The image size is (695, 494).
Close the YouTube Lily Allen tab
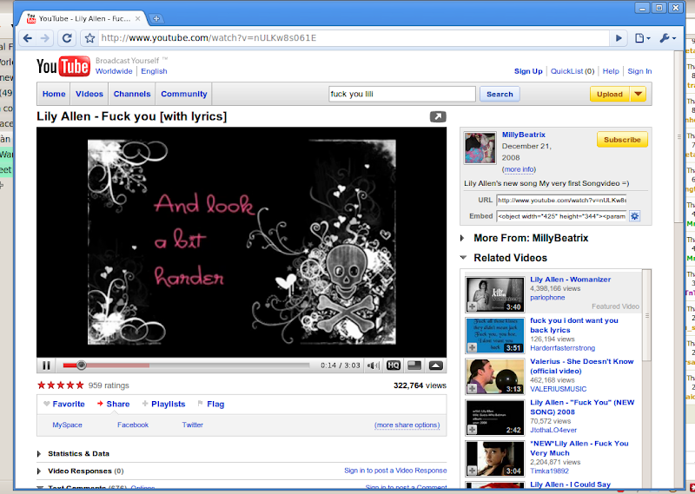click(137, 18)
